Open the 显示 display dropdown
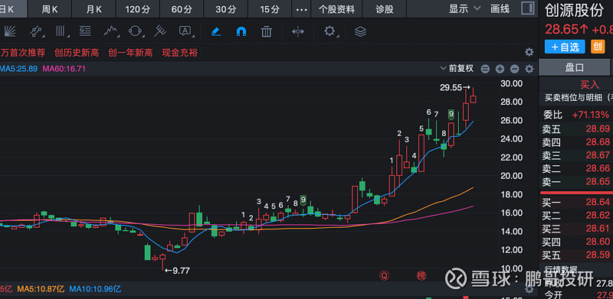613x299 pixels. point(464,9)
